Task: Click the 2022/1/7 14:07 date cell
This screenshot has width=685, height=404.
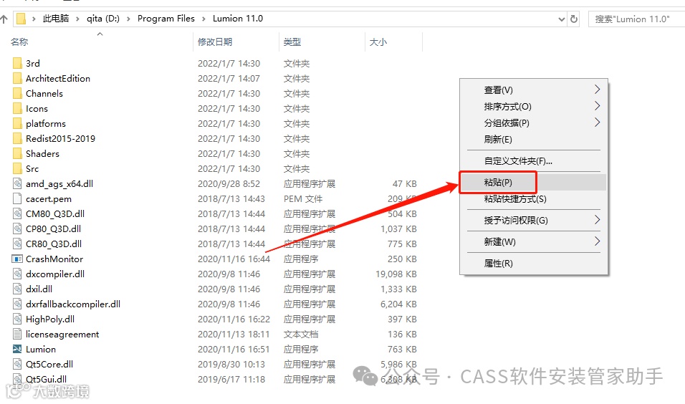Action: point(229,79)
